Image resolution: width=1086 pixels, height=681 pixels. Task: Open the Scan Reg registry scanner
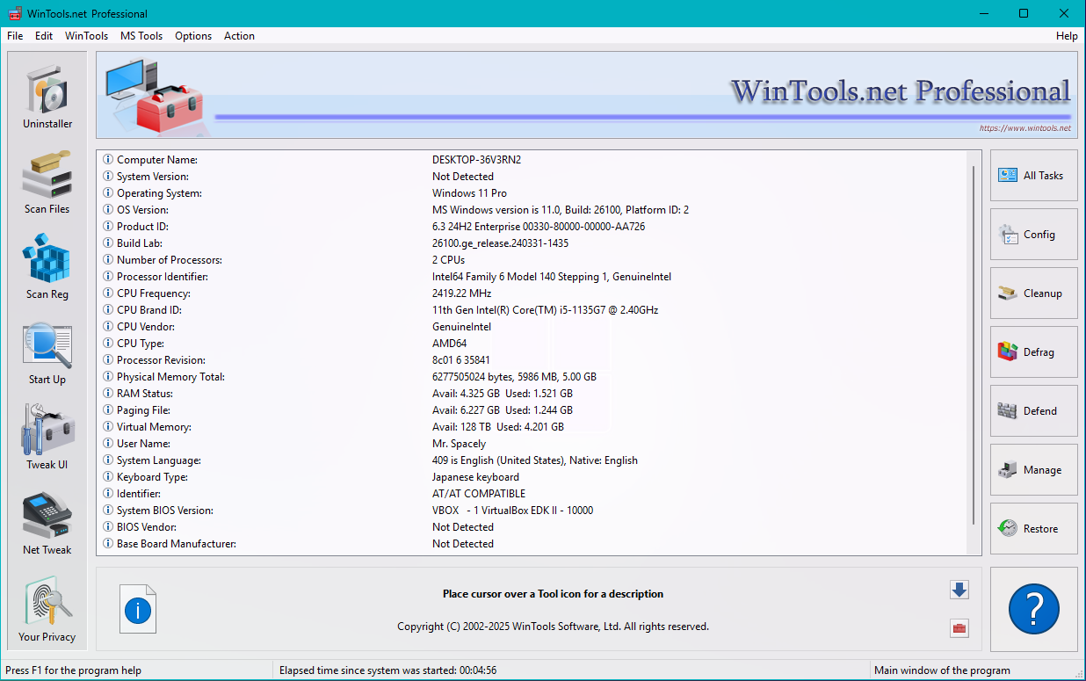point(47,266)
